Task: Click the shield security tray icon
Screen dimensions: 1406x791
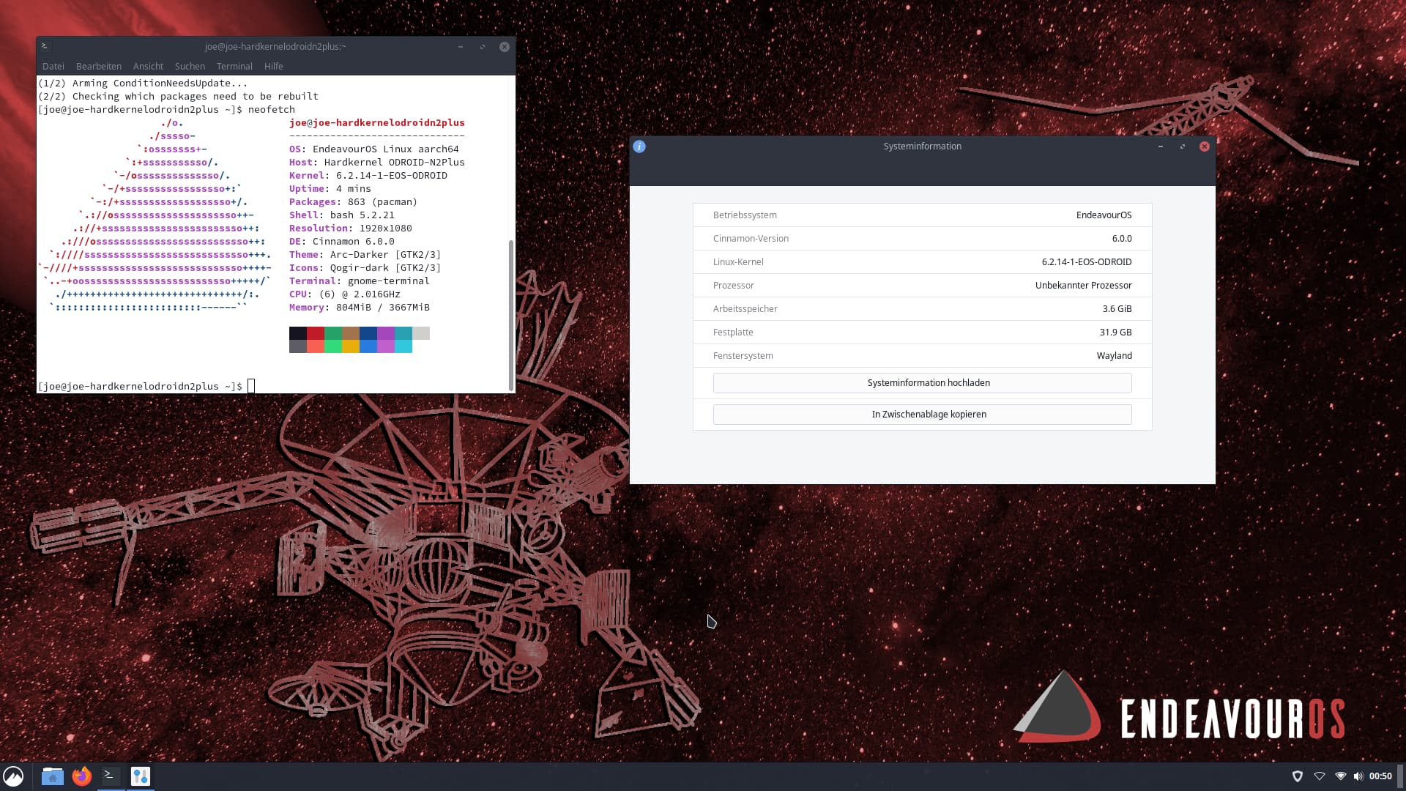Action: pyautogui.click(x=1297, y=776)
